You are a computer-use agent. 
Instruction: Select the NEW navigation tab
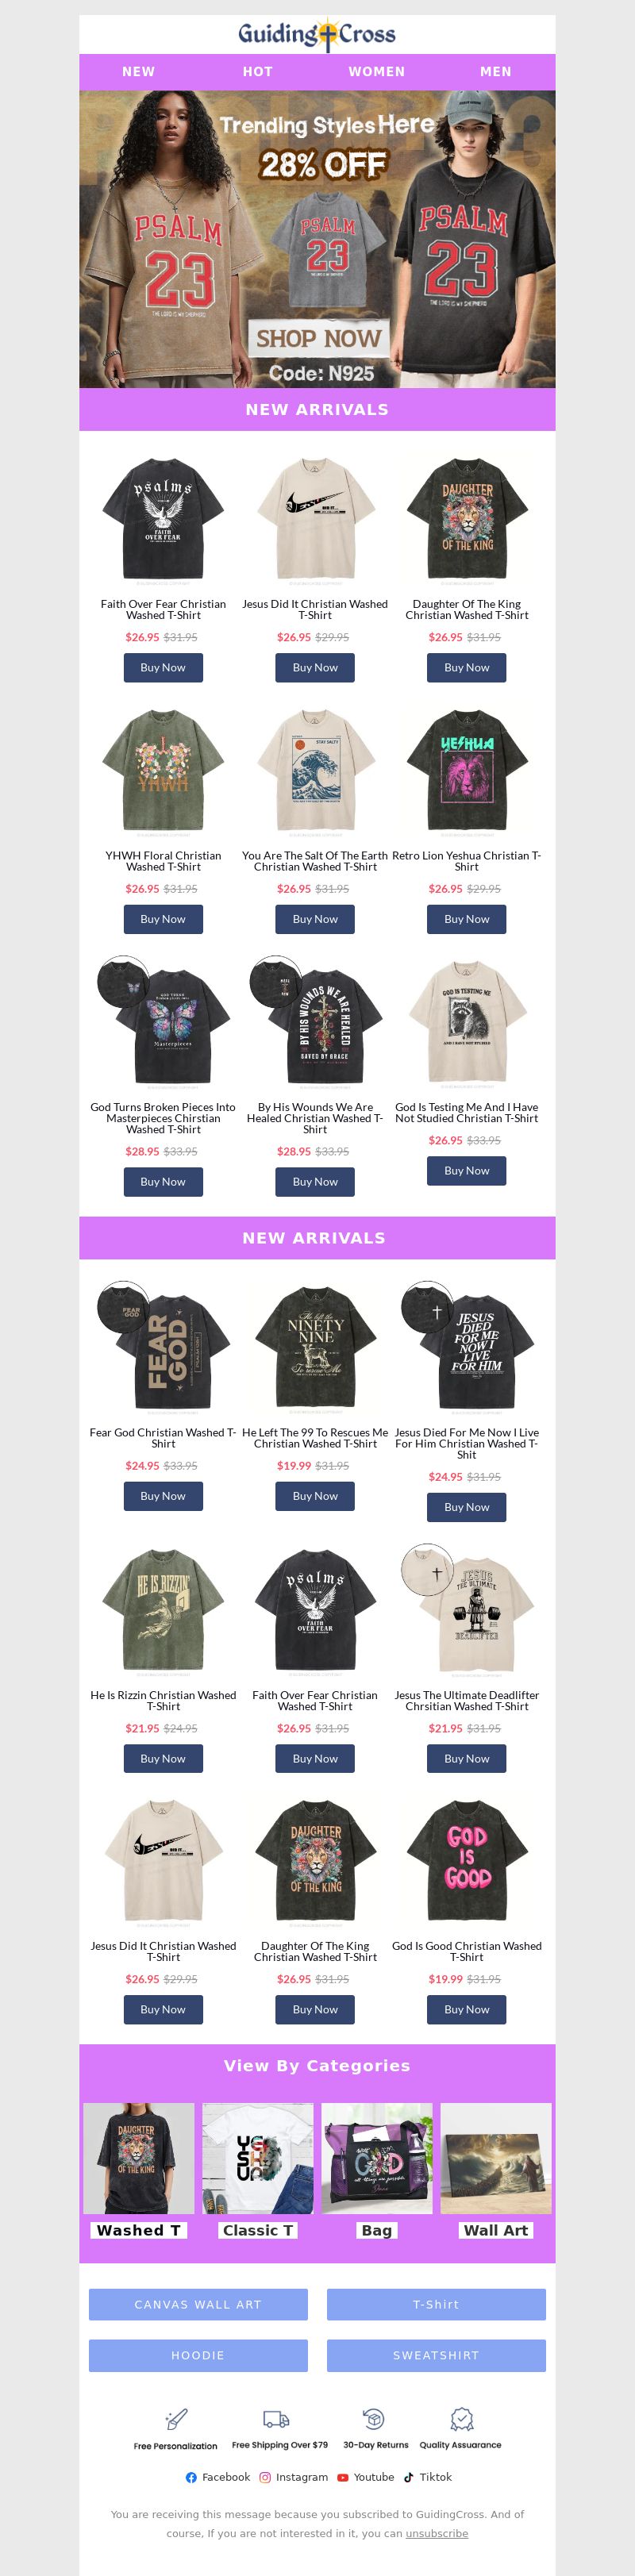[x=139, y=72]
